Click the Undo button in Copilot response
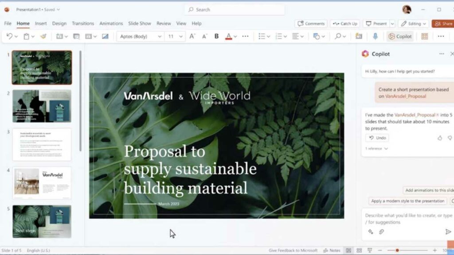This screenshot has height=255, width=454. tap(378, 138)
